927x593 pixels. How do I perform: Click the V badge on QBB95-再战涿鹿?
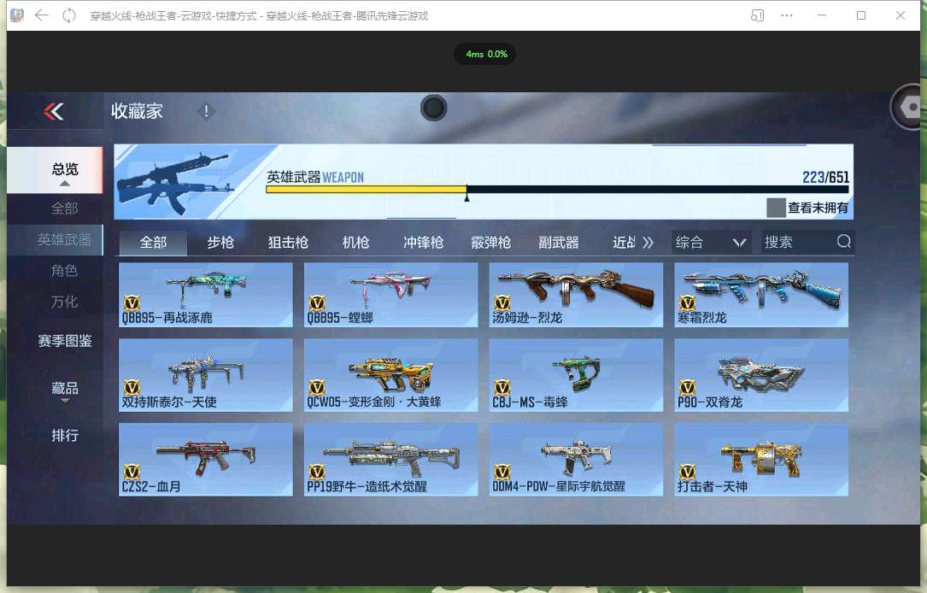(x=132, y=303)
